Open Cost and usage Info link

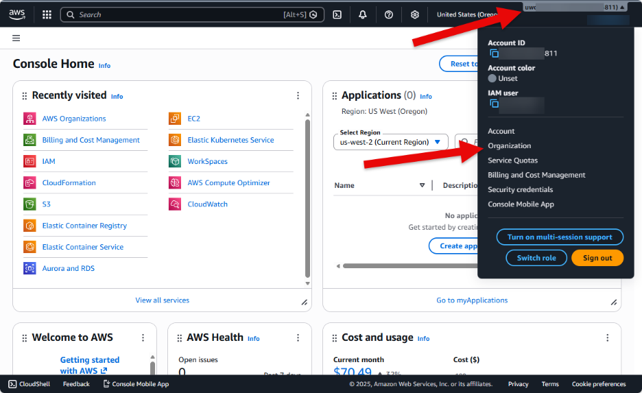pyautogui.click(x=423, y=339)
